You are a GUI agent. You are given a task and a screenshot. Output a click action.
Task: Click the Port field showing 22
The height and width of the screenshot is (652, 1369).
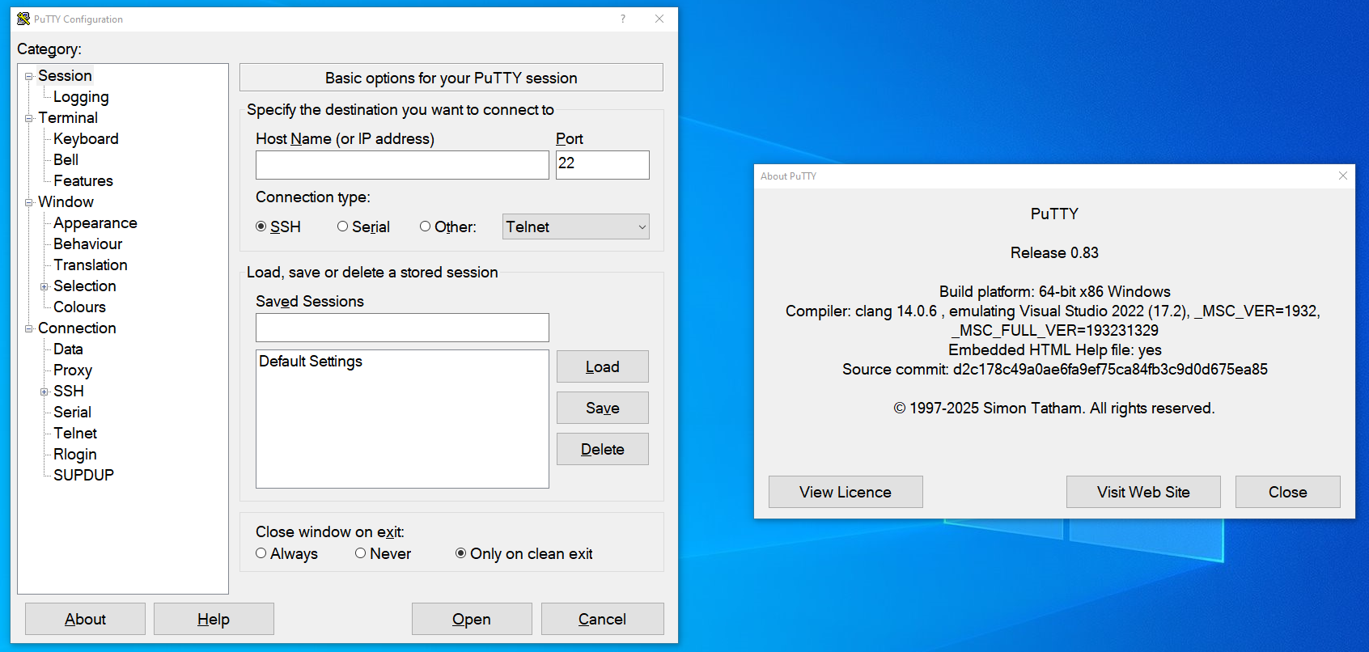click(x=603, y=165)
